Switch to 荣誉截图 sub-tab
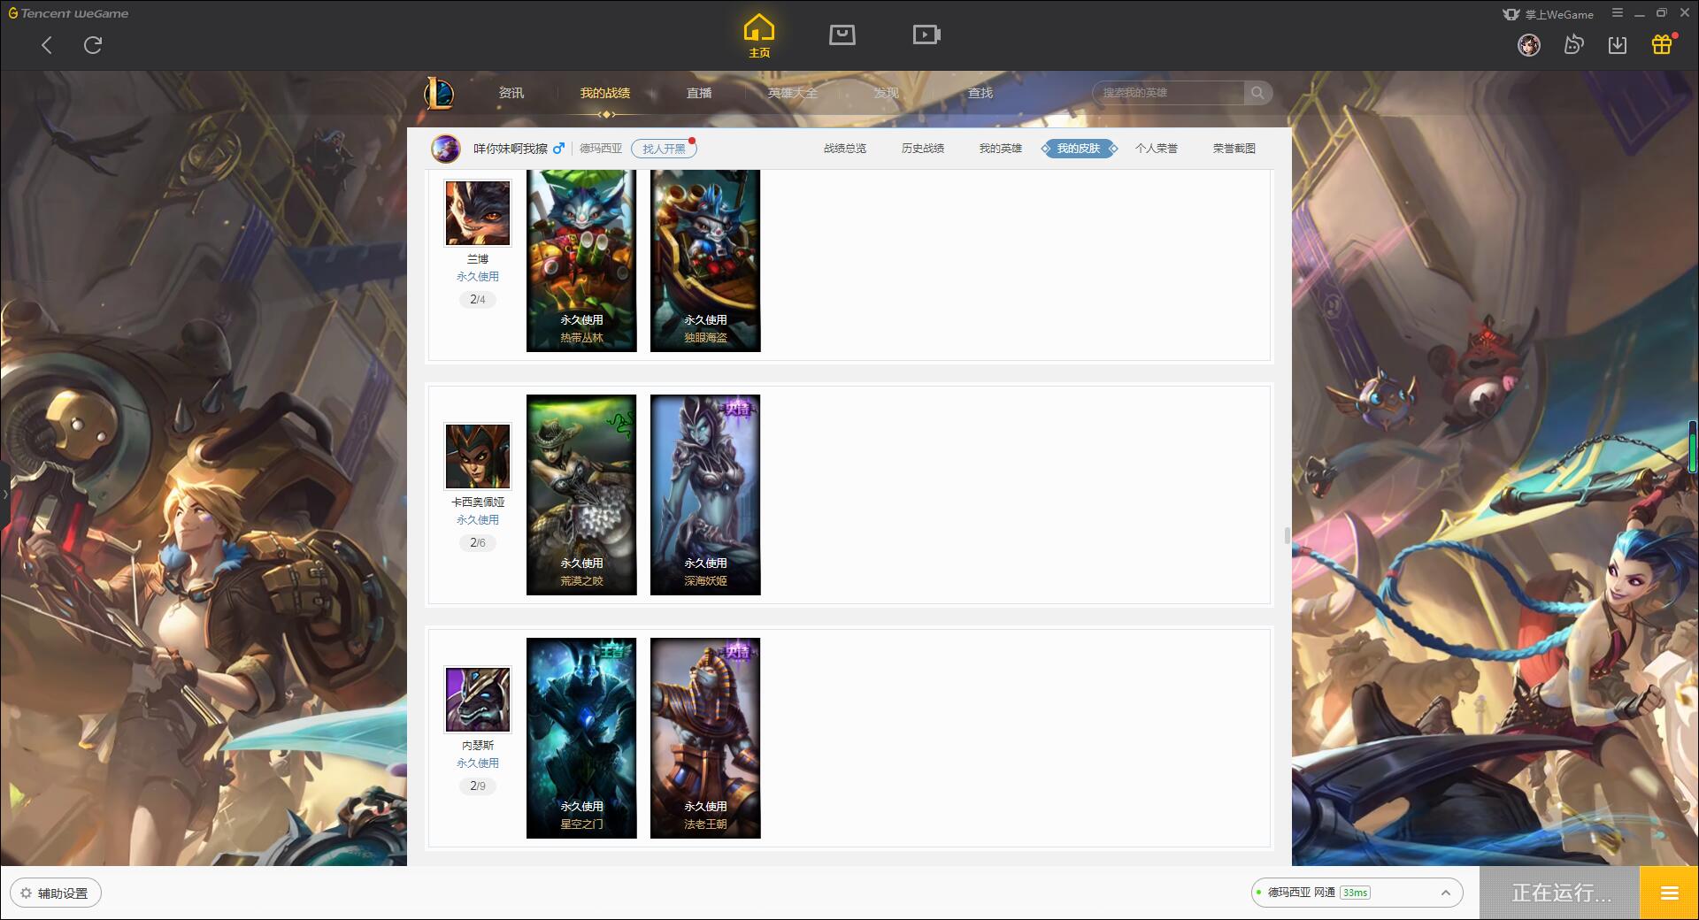This screenshot has width=1699, height=920. tap(1234, 149)
